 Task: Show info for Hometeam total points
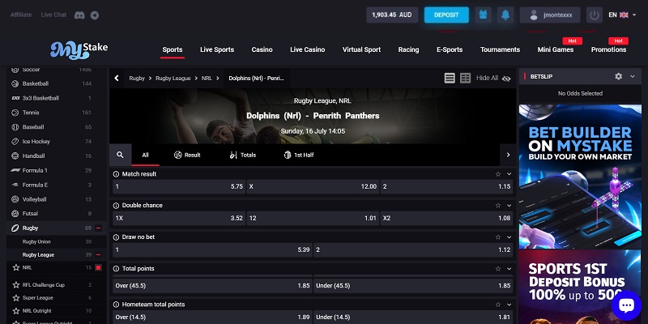point(116,305)
